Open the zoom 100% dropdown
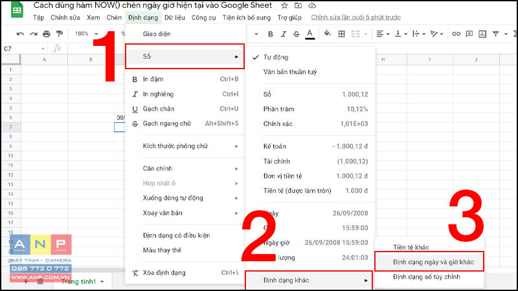518x291 pixels. (86, 34)
